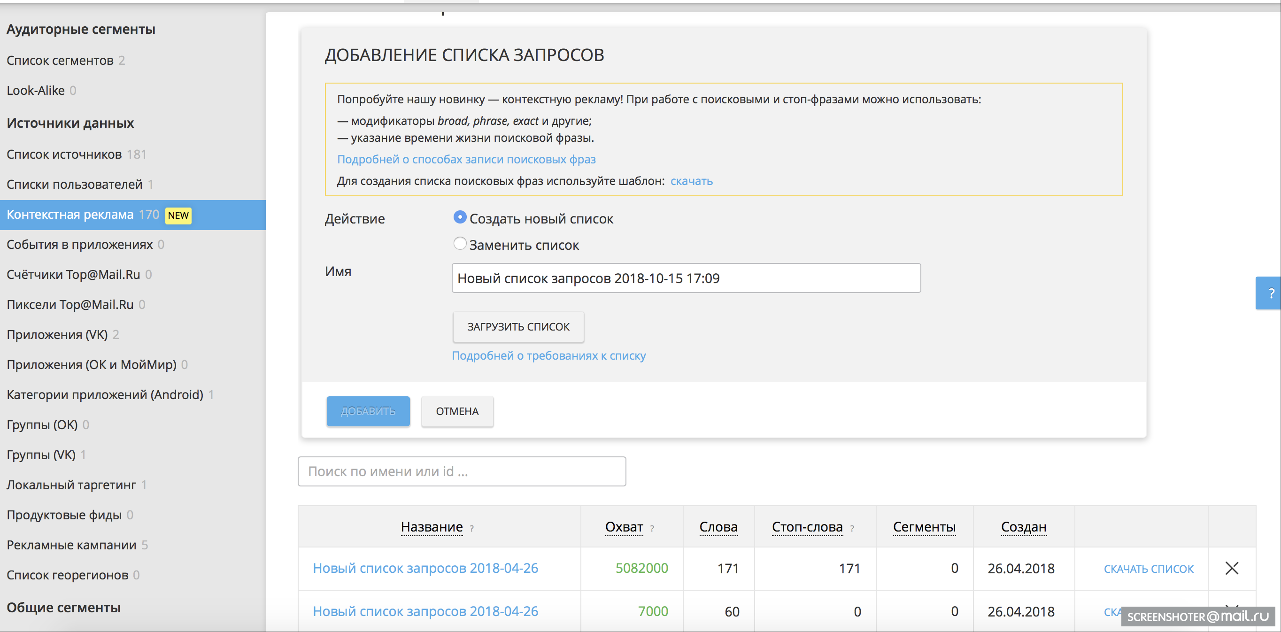Click the blue help question-mark tab
This screenshot has width=1281, height=632.
tap(1270, 293)
